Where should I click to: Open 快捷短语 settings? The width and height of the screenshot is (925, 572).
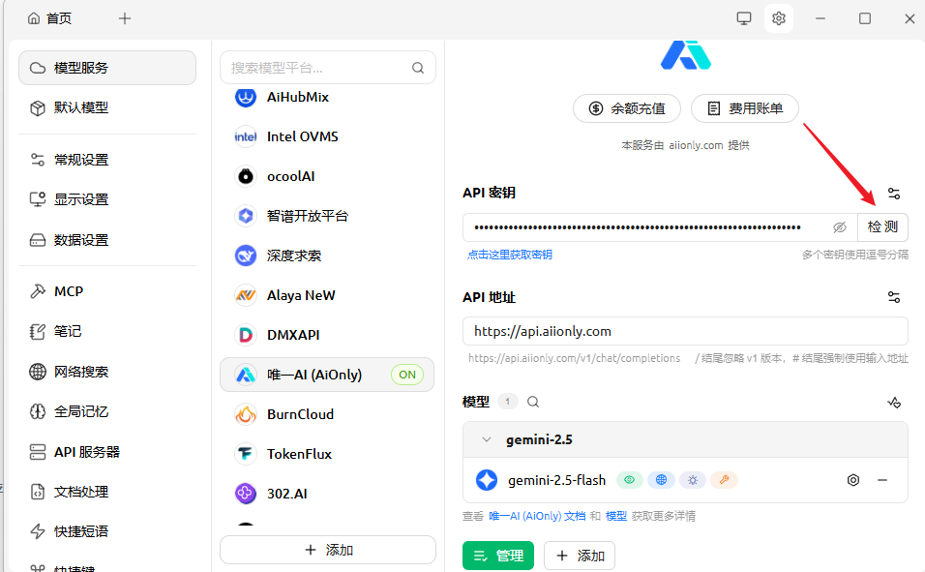coord(107,531)
